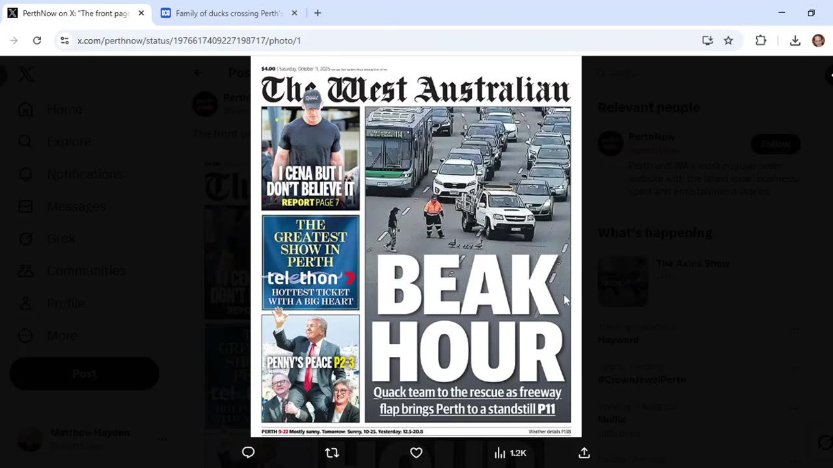Click the West Australian front page image
Image resolution: width=833 pixels, height=468 pixels.
coord(416,246)
